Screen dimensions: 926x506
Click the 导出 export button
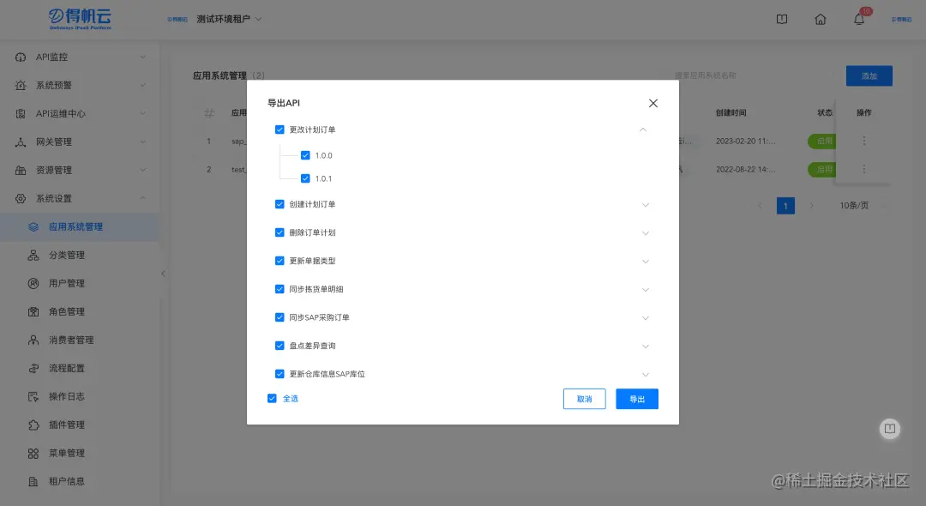(636, 399)
